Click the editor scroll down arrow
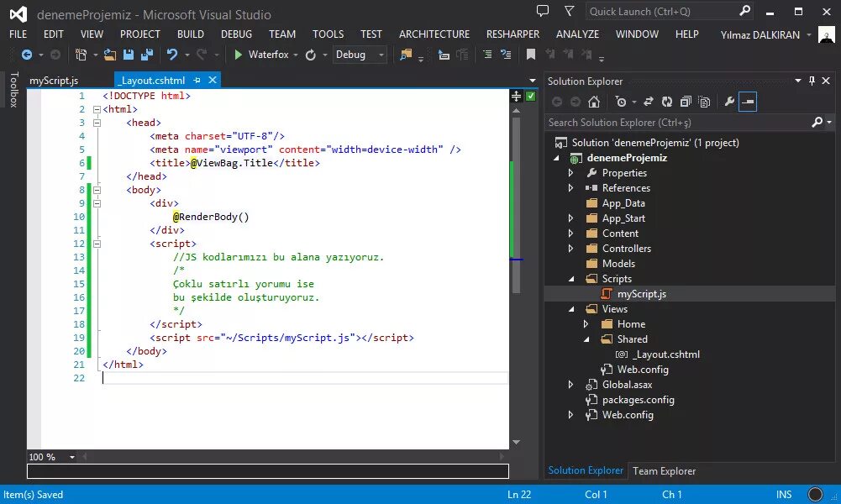The height and width of the screenshot is (504, 841). tap(516, 443)
